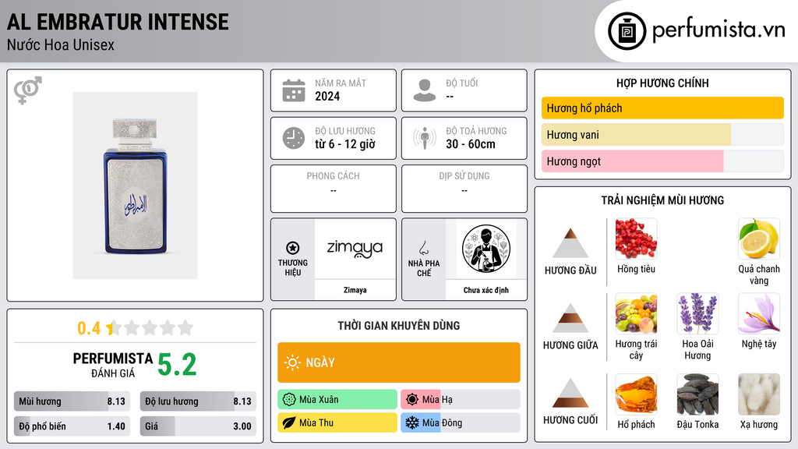Click the '30 - 60cm' sillage value
The image size is (798, 449).
pyautogui.click(x=471, y=144)
